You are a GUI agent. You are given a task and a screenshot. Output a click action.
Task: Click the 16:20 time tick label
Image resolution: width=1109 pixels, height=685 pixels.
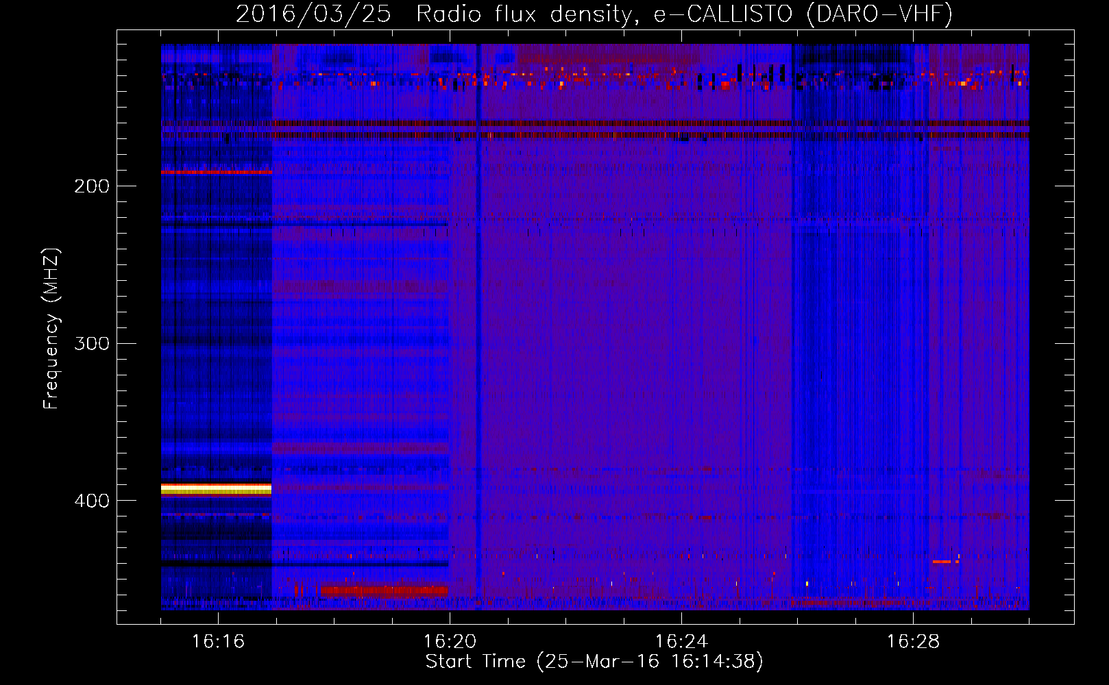(x=450, y=642)
